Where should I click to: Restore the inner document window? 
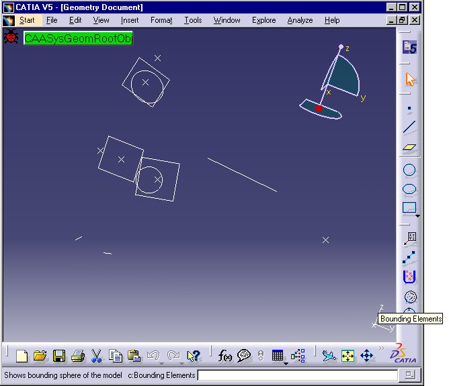click(x=402, y=20)
